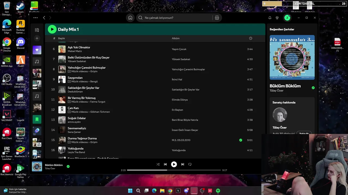The width and height of the screenshot is (348, 195).
Task: Open the Spotify three-dots menu
Action: [x=36, y=18]
